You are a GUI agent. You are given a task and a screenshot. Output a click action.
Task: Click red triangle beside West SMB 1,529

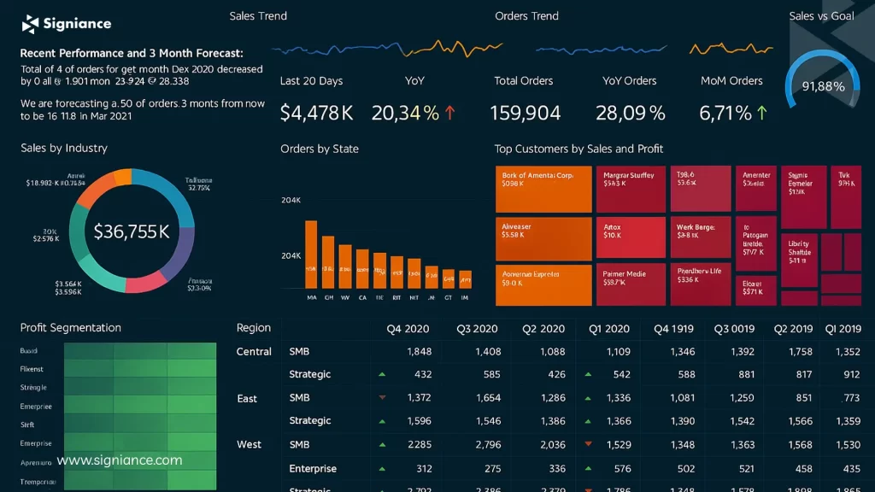tap(588, 444)
